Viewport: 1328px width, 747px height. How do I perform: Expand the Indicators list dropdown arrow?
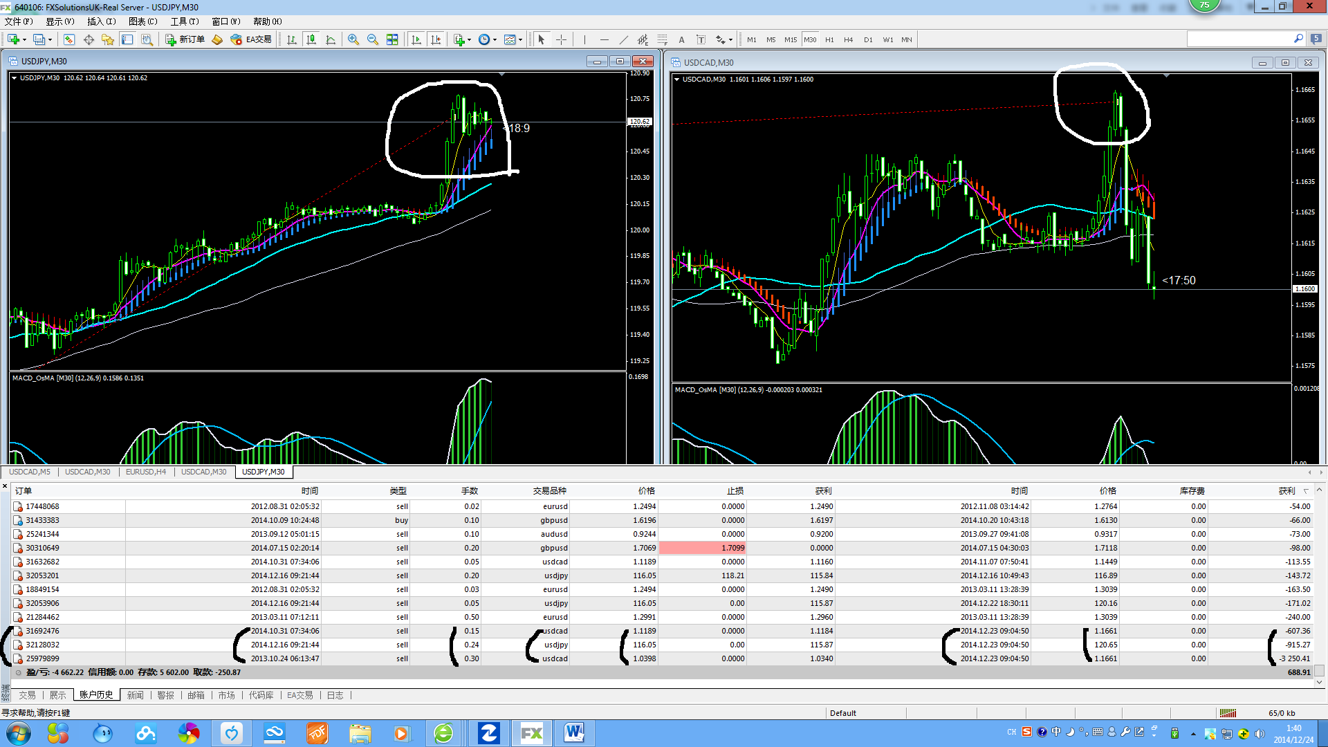[469, 39]
